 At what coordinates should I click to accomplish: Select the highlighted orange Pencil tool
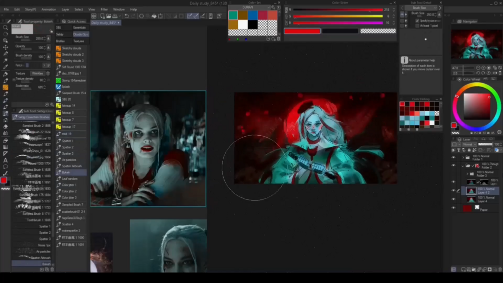[x=6, y=87]
